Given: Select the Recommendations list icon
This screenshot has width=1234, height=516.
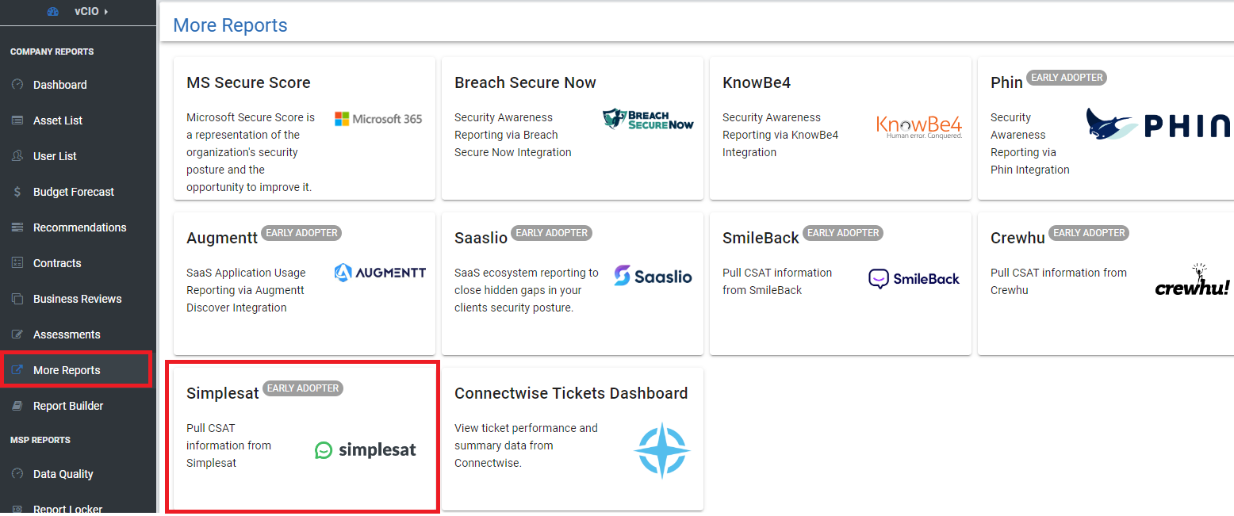Looking at the screenshot, I should tap(16, 227).
